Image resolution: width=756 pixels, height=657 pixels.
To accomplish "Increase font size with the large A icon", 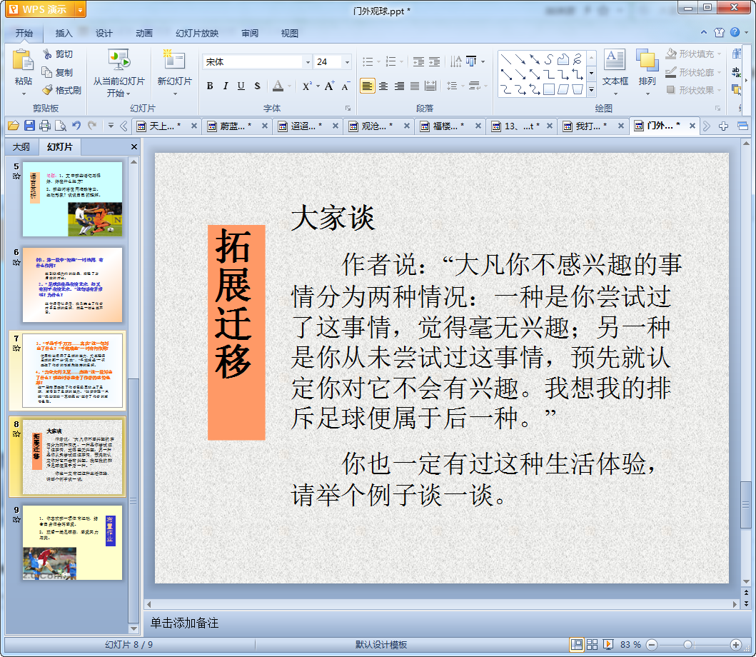I will [x=329, y=86].
